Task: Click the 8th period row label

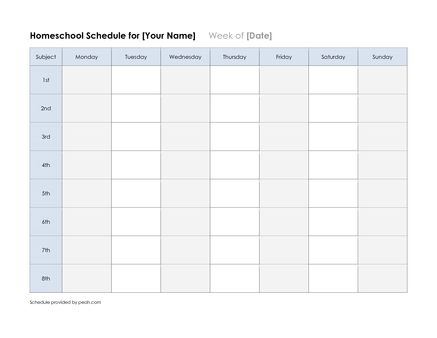Action: pos(46,278)
